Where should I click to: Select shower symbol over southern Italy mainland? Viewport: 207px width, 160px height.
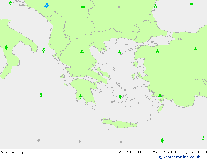[x=6, y=48]
